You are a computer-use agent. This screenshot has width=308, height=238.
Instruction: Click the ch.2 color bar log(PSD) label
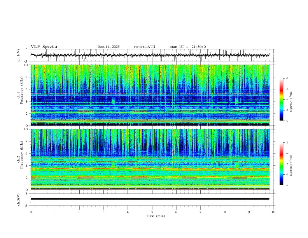291,165
